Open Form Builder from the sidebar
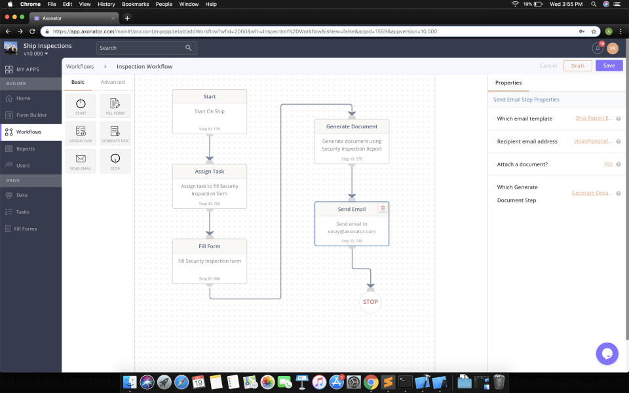The image size is (629, 393). coord(33,115)
